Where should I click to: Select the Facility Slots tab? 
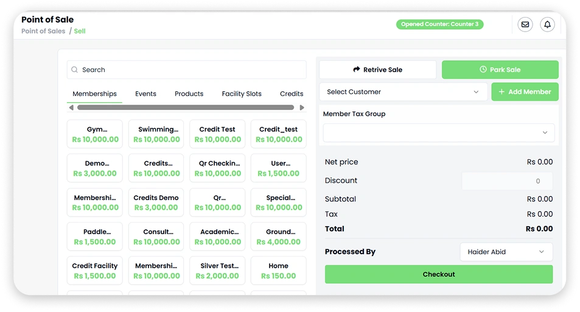[x=242, y=94]
